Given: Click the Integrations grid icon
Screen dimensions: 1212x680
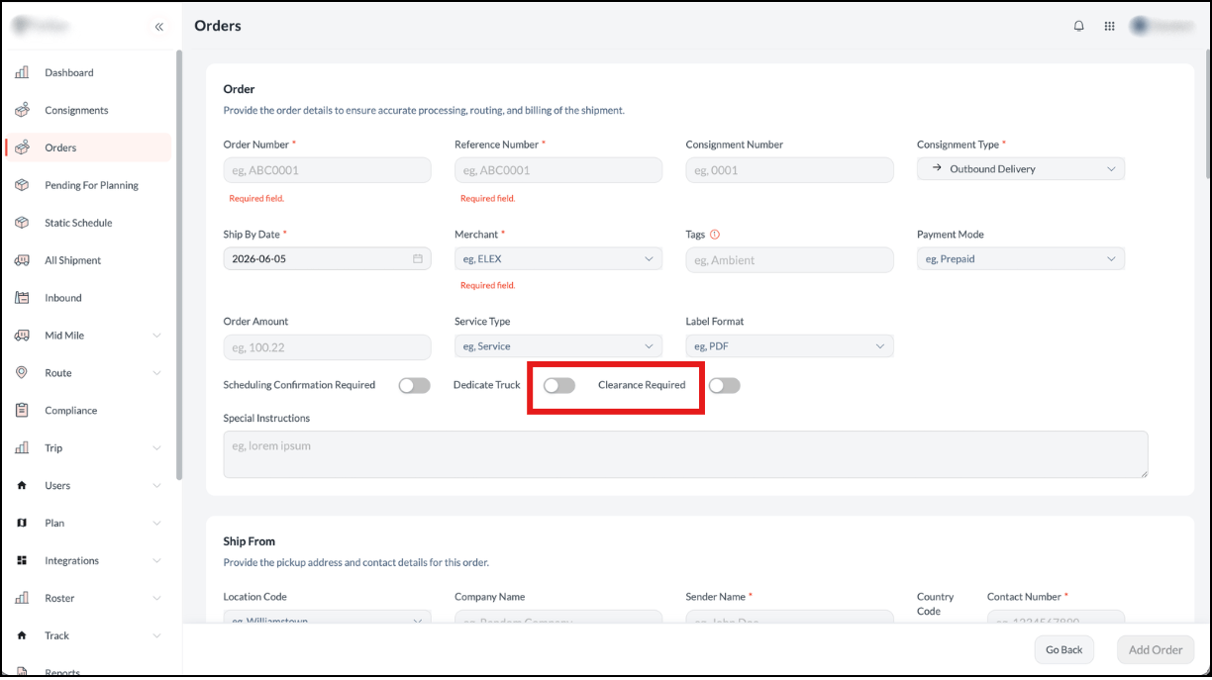Looking at the screenshot, I should [22, 560].
